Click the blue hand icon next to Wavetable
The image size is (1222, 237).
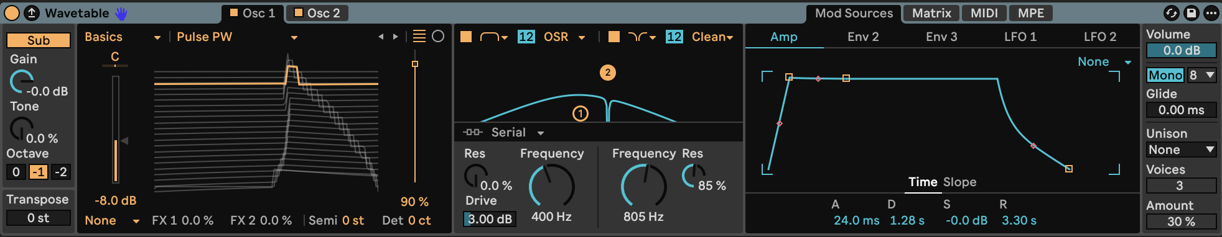(x=121, y=13)
